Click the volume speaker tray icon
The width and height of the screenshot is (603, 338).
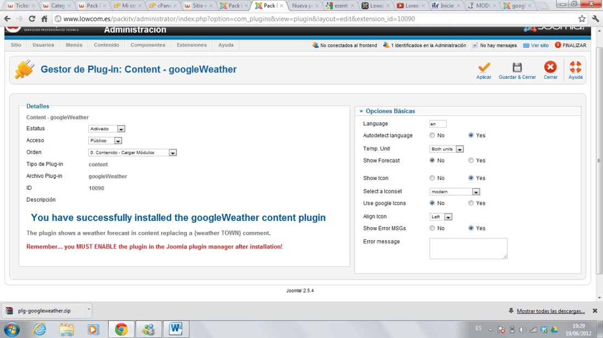522,330
